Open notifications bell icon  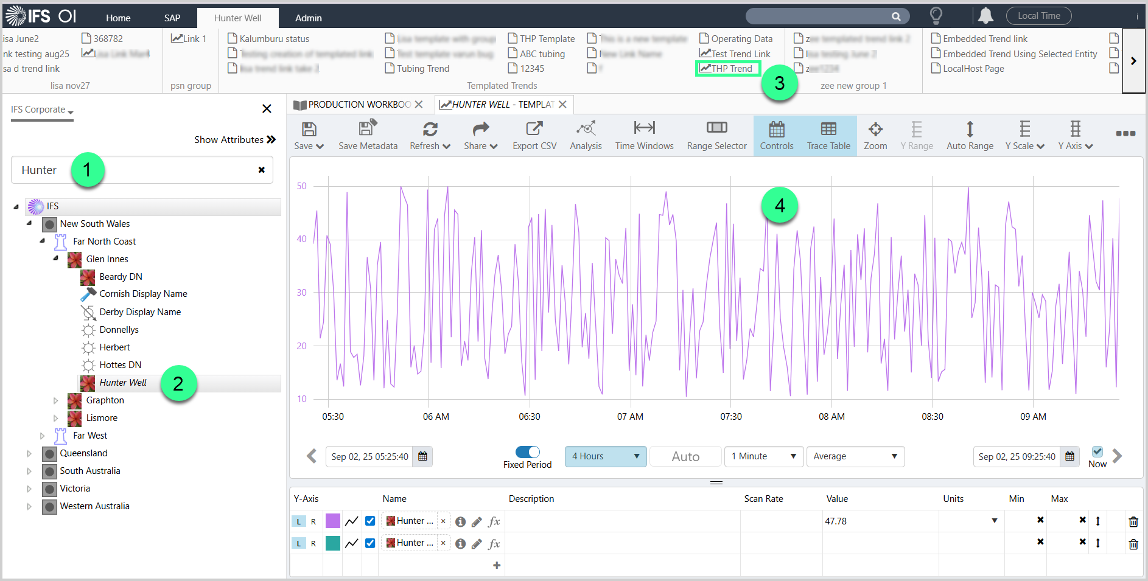(x=985, y=16)
